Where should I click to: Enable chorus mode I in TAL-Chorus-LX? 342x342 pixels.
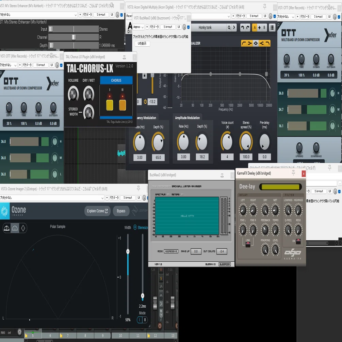click(110, 105)
